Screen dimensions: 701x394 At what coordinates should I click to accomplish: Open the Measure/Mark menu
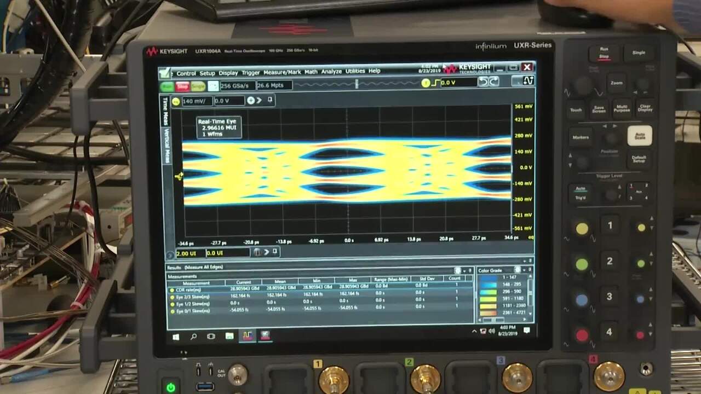pyautogui.click(x=282, y=72)
